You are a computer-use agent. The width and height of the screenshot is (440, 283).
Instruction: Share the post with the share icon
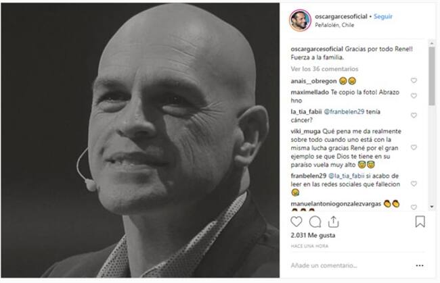pos(334,222)
